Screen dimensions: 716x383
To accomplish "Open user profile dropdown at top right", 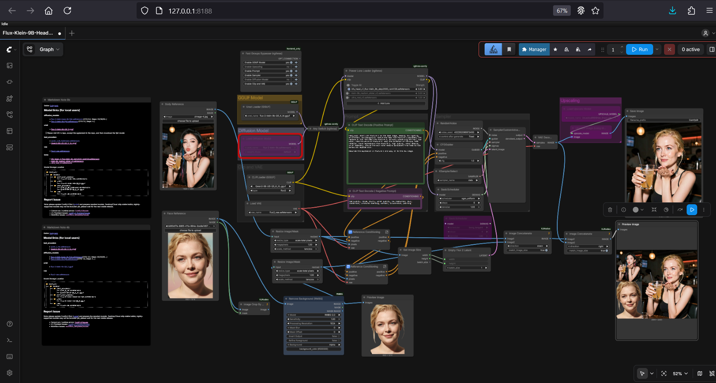I will [x=708, y=33].
